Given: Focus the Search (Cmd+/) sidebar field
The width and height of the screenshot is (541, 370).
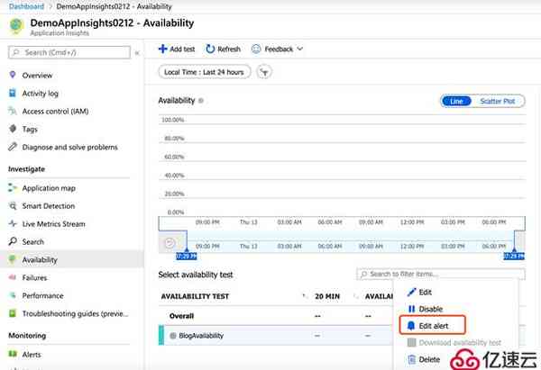Looking at the screenshot, I should 69,52.
